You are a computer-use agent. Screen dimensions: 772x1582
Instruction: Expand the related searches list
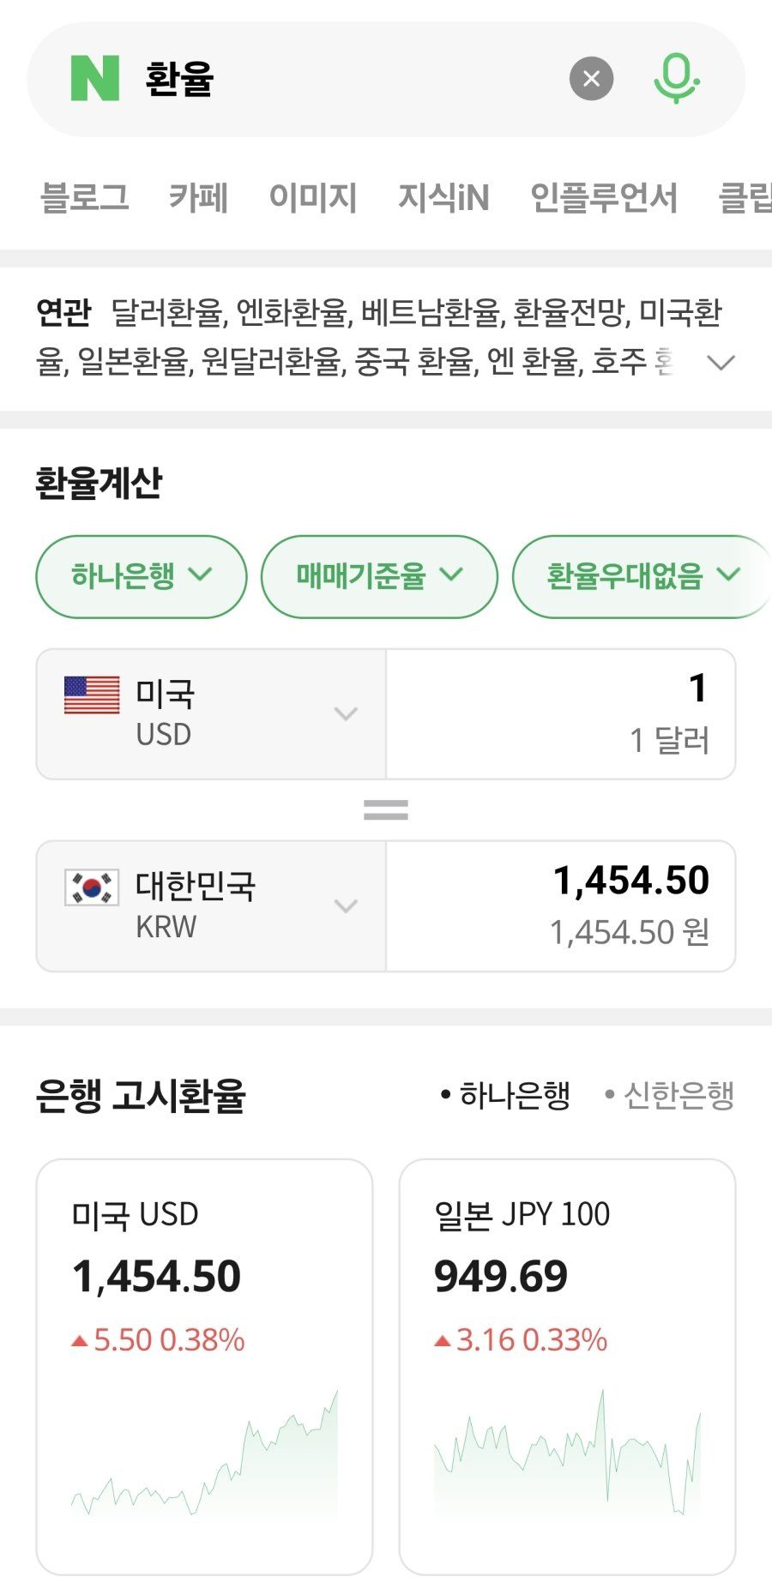[x=720, y=363]
